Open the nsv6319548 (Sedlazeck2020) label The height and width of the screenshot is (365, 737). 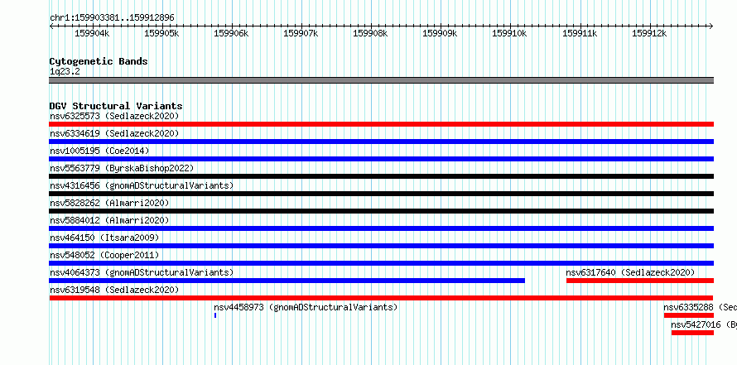coord(114,290)
